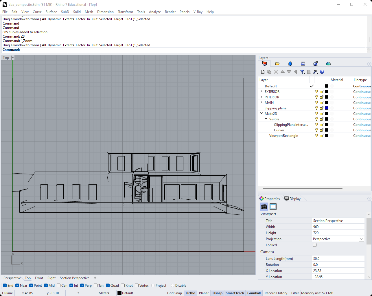Click the layer Tools hammer icon
Screen dimensions: 372x296
tap(315, 72)
